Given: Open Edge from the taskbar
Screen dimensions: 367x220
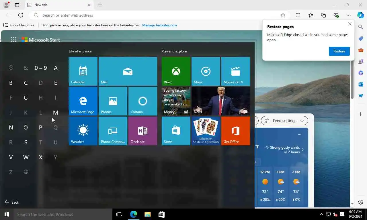Looking at the screenshot, I should click(x=134, y=214).
